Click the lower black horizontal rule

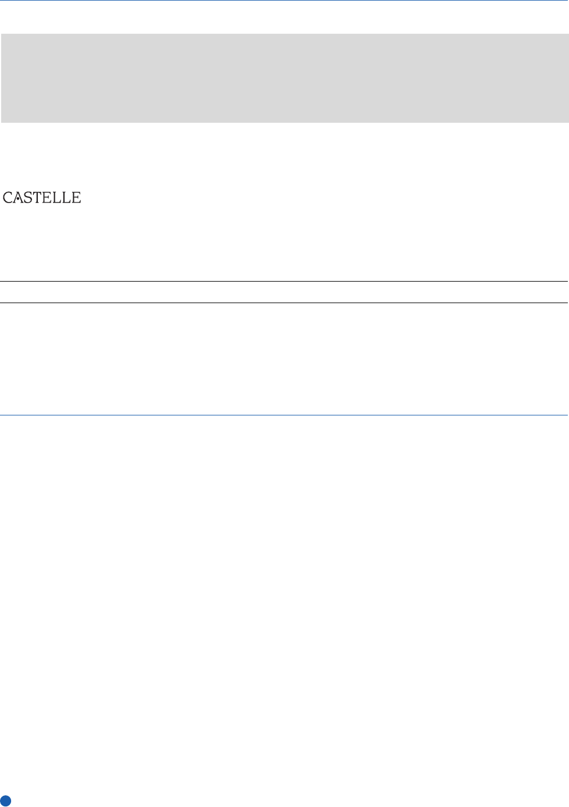coord(284,303)
